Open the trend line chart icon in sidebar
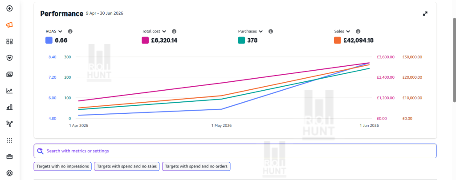 9,91
